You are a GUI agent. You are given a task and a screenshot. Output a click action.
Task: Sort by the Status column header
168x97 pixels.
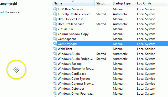click(103, 3)
